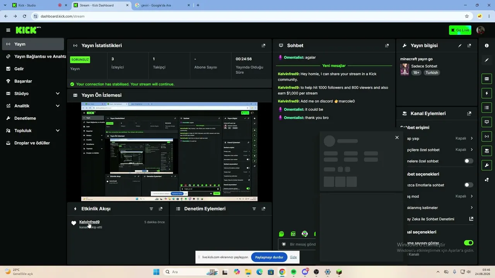Click the Gizle link in sharing bar
Screen dimensions: 495x278
(x=294, y=257)
